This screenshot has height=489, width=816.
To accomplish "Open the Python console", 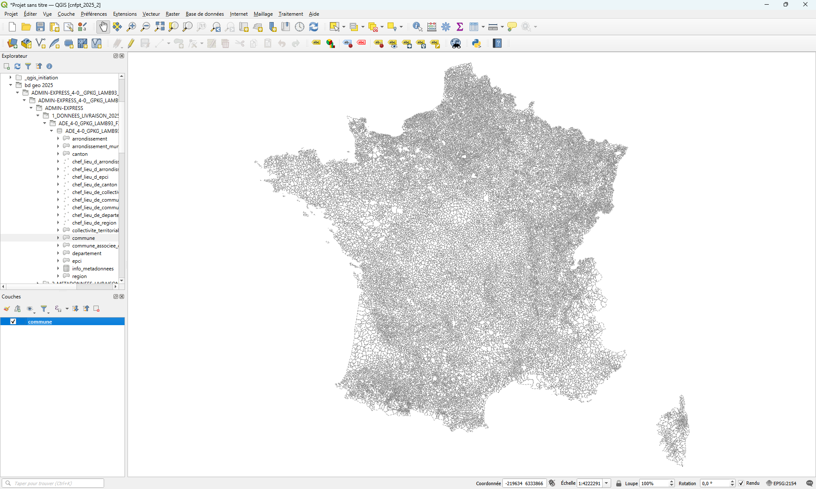I will point(476,43).
